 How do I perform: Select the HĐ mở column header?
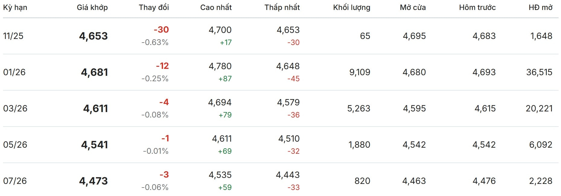tap(540, 8)
